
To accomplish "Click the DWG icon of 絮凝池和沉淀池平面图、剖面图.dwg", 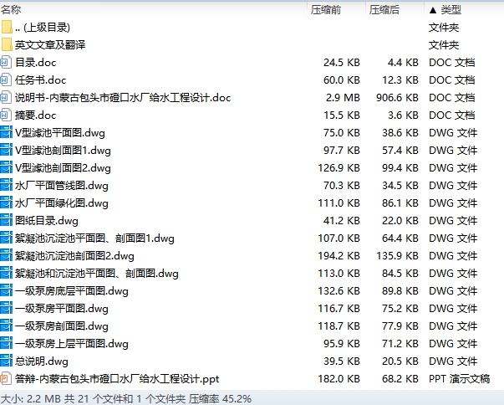I will click(x=6, y=273).
